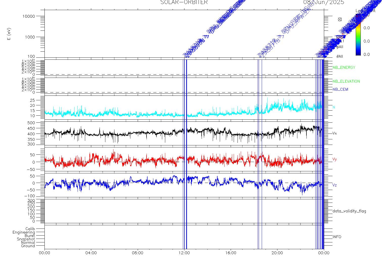This screenshot has width=382, height=257.
Task: Click the 150 tick on data_validity_flag axis
Action: pos(31,210)
